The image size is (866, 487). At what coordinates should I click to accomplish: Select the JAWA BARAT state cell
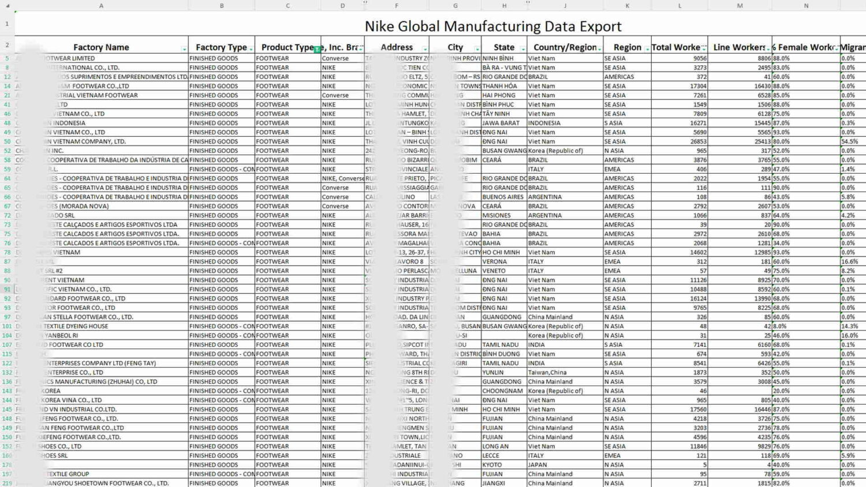pyautogui.click(x=504, y=123)
